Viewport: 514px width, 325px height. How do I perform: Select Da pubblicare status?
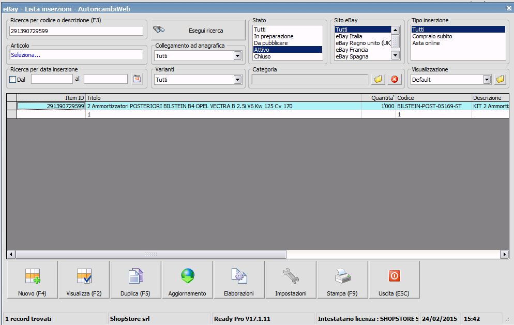[x=288, y=43]
